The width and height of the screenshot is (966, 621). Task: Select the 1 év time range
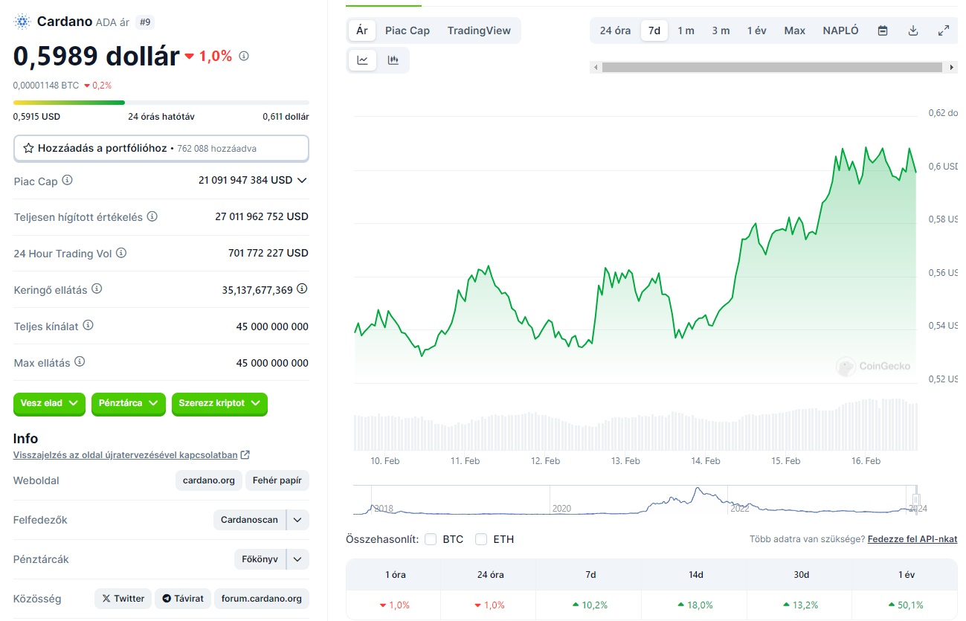pos(757,30)
